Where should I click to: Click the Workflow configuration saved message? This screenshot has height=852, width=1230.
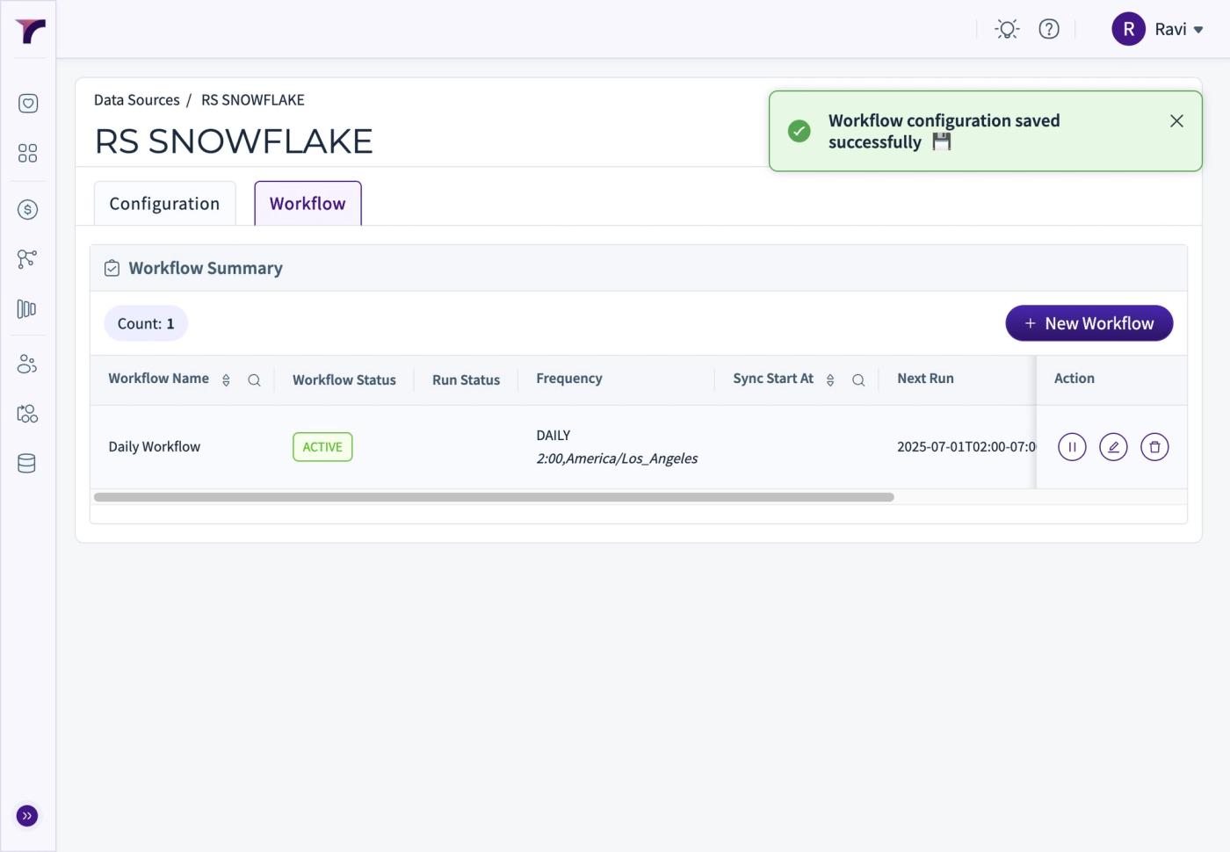click(944, 131)
